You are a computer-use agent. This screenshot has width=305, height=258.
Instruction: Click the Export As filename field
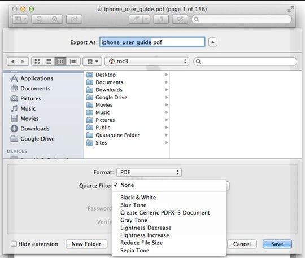coord(152,42)
